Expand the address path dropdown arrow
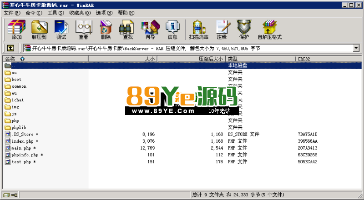 [x=356, y=48]
